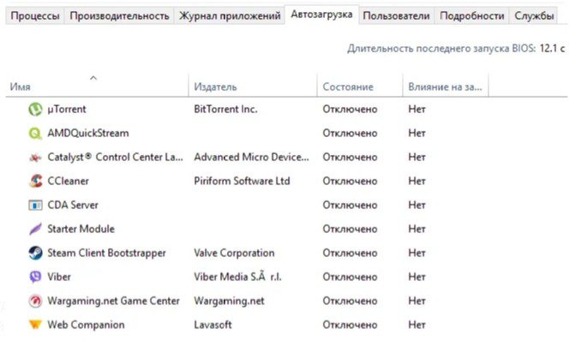
Task: Sort by the Имя column header
Action: click(x=97, y=86)
